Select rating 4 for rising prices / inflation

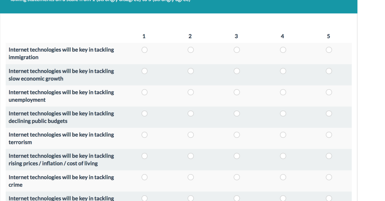(x=283, y=156)
